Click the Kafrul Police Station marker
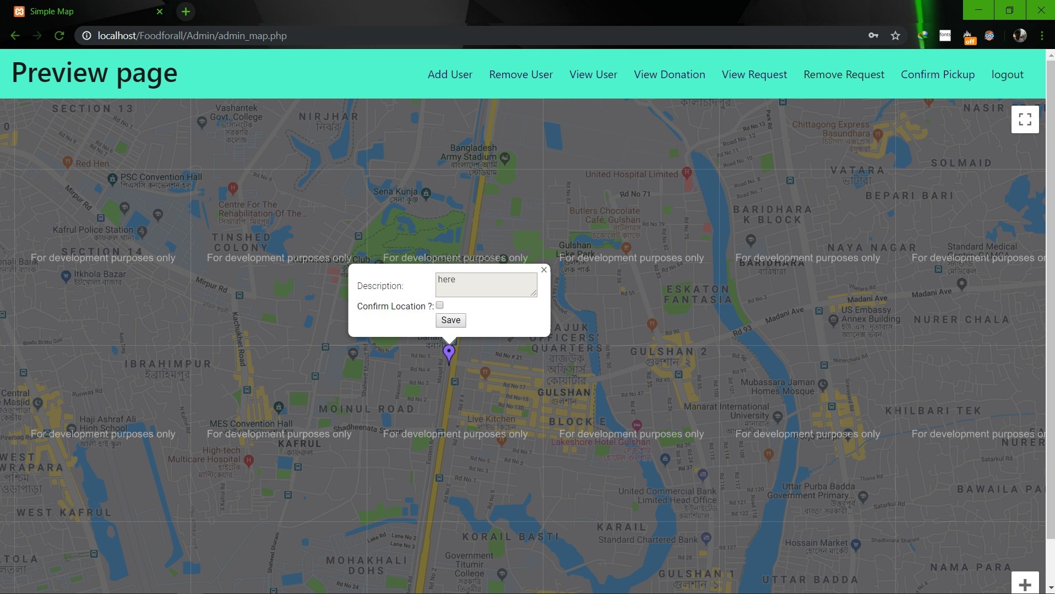The height and width of the screenshot is (594, 1055). 142,231
